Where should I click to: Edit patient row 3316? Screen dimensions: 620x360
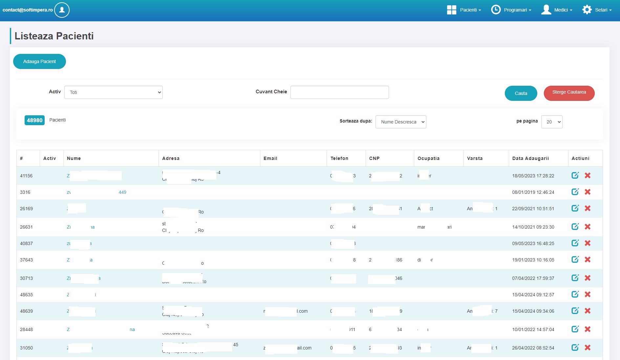pyautogui.click(x=575, y=192)
